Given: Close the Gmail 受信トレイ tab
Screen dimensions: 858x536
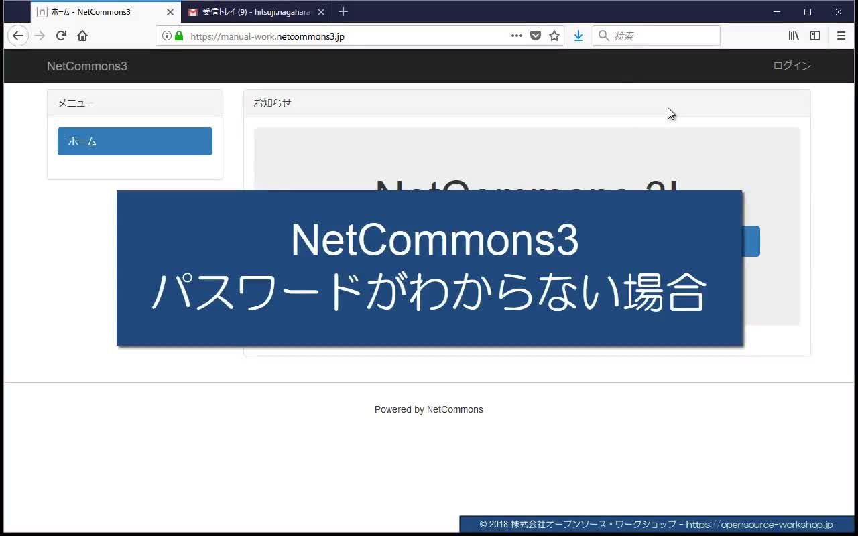Looking at the screenshot, I should click(321, 12).
